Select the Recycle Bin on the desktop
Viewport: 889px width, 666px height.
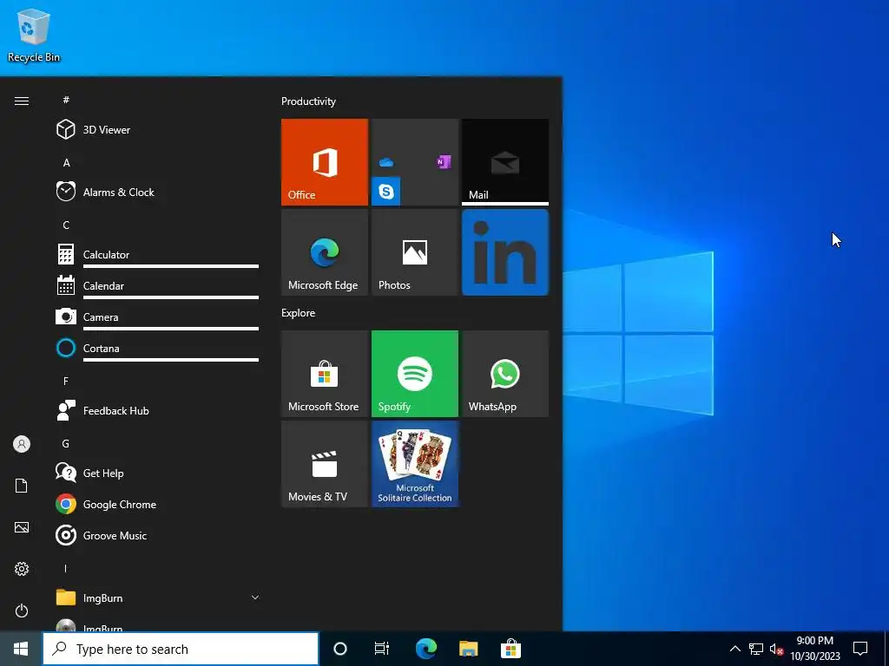tap(34, 35)
